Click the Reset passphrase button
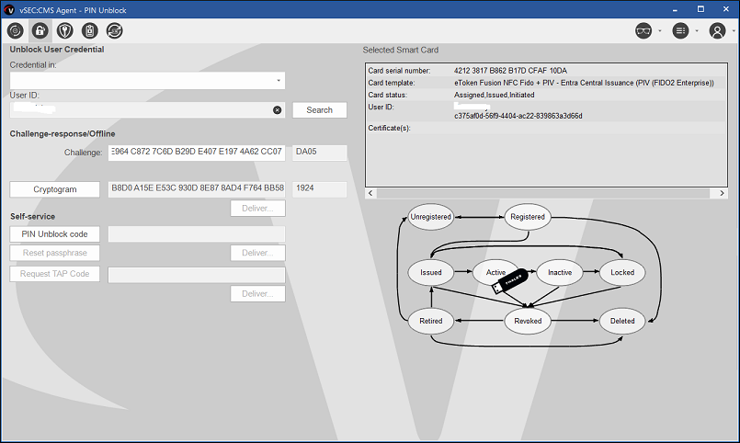Viewport: 740px width, 443px height. 55,253
